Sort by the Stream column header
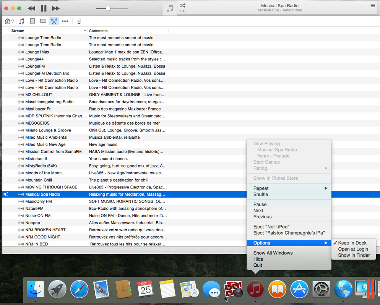 click(18, 31)
